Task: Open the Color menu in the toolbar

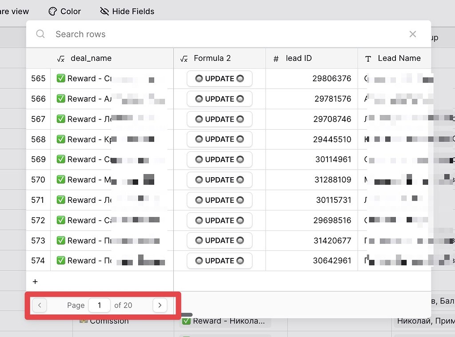Action: coord(64,11)
